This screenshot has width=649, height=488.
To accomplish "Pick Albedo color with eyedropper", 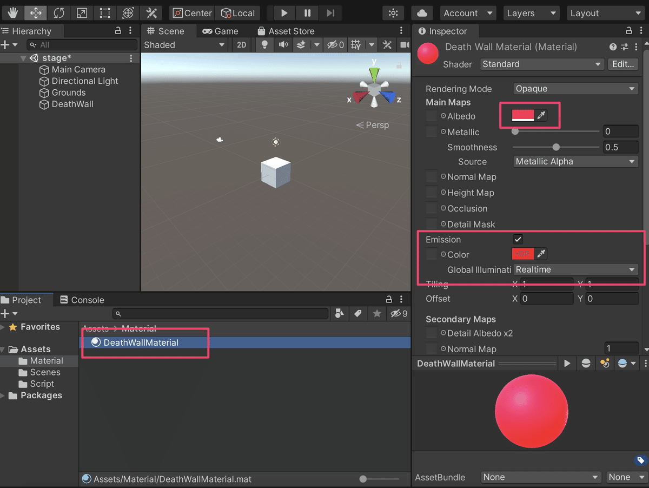I will 541,115.
